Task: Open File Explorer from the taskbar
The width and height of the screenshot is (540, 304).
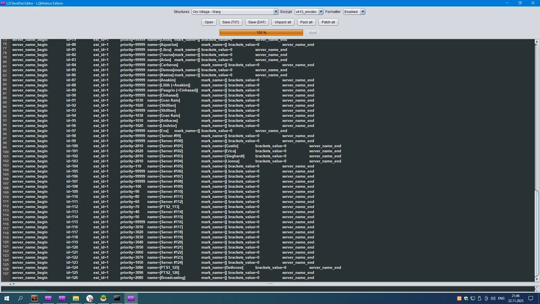Action: pos(76,298)
